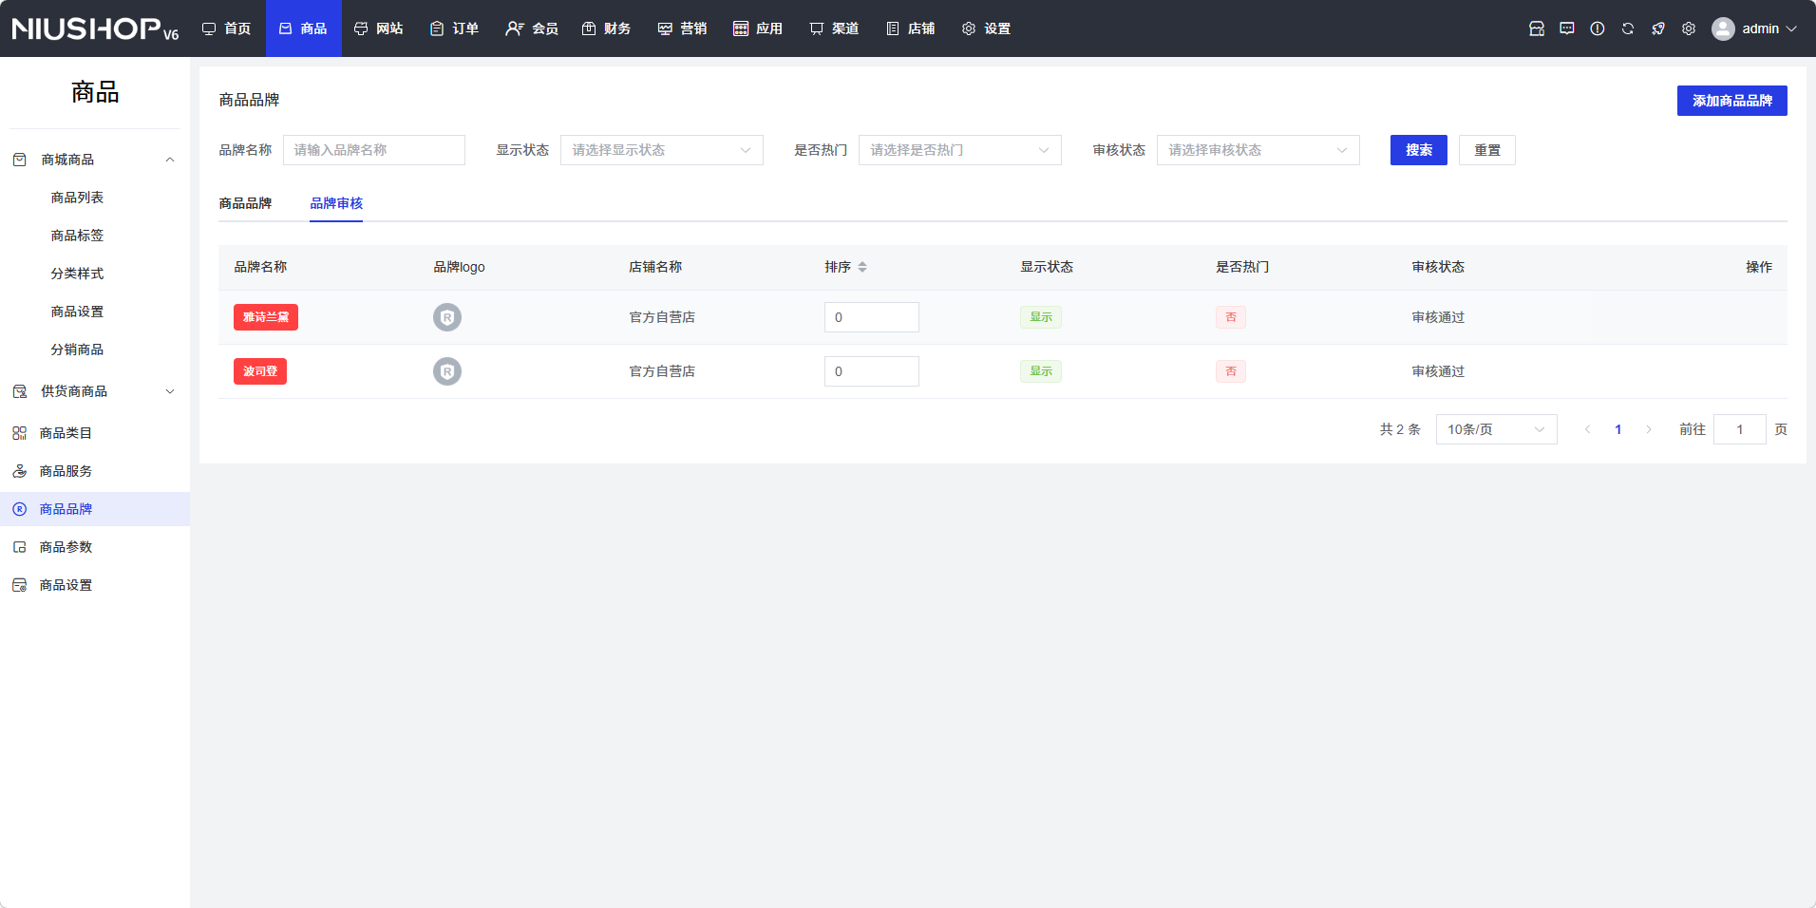Screen dimensions: 1816x908
Task: Open the 订单 top navigation menu
Action: (x=454, y=28)
